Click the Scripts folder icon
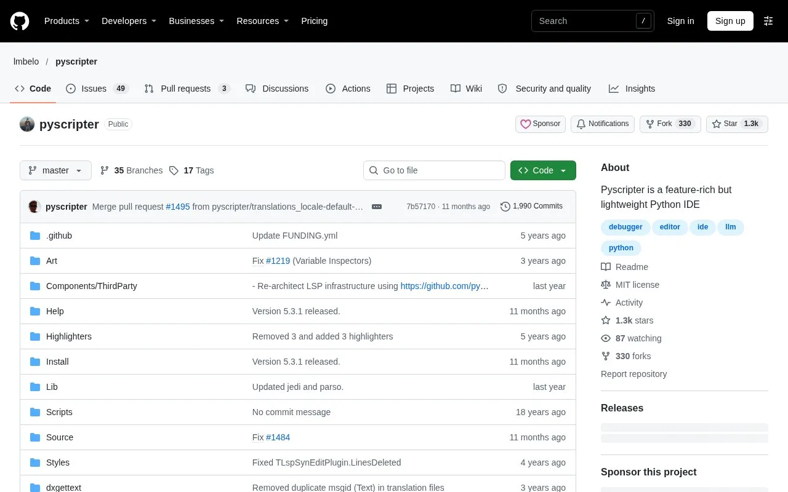The height and width of the screenshot is (492, 788). 35,412
